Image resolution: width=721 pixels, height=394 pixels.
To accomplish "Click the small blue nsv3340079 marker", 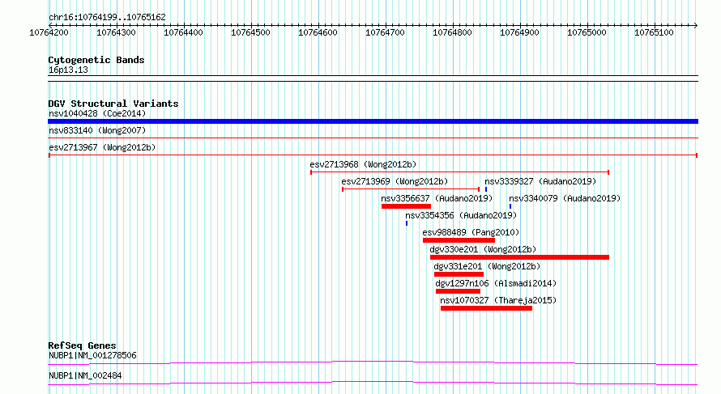I will [x=510, y=206].
